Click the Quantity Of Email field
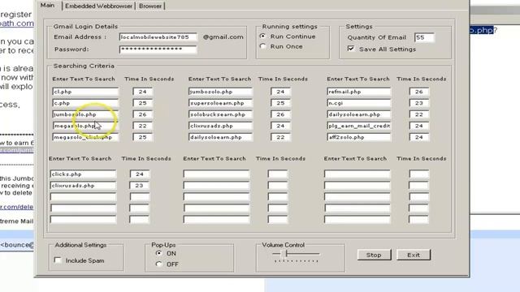The width and height of the screenshot is (520, 292). click(x=424, y=37)
